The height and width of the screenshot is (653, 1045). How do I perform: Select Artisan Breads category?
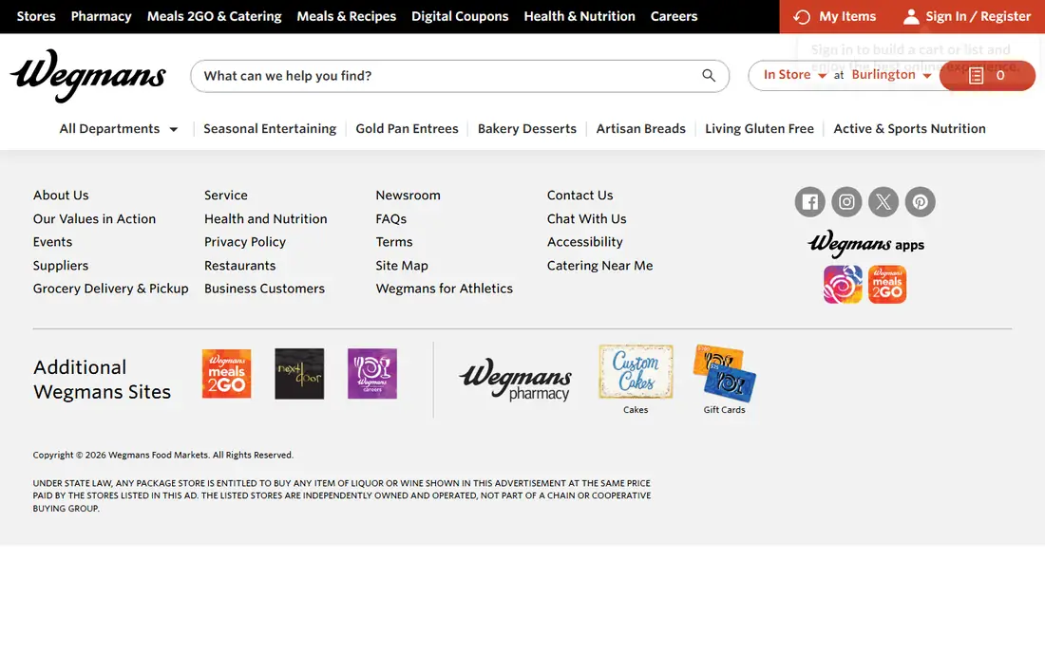(x=640, y=128)
